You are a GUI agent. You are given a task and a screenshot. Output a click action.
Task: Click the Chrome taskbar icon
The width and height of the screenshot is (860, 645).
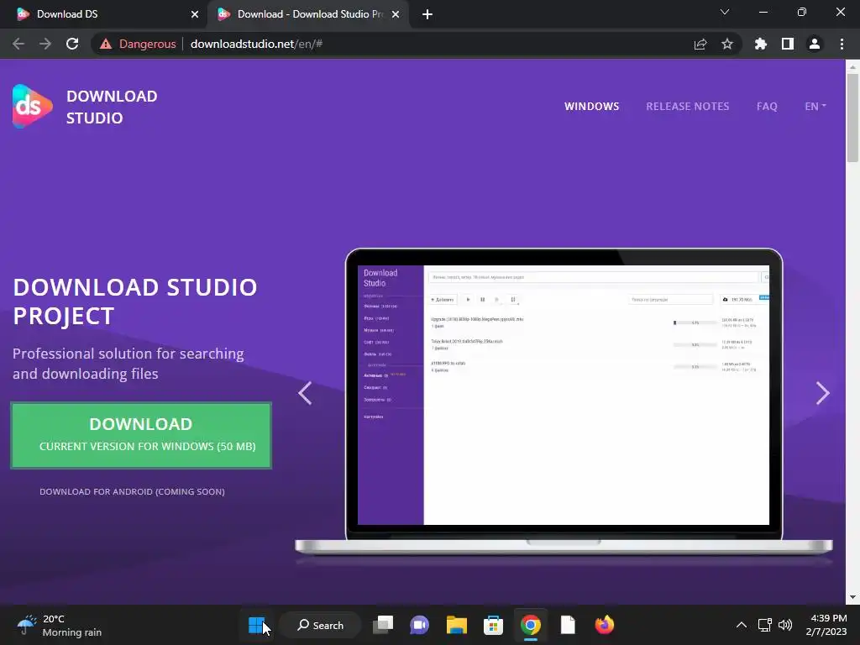click(531, 625)
